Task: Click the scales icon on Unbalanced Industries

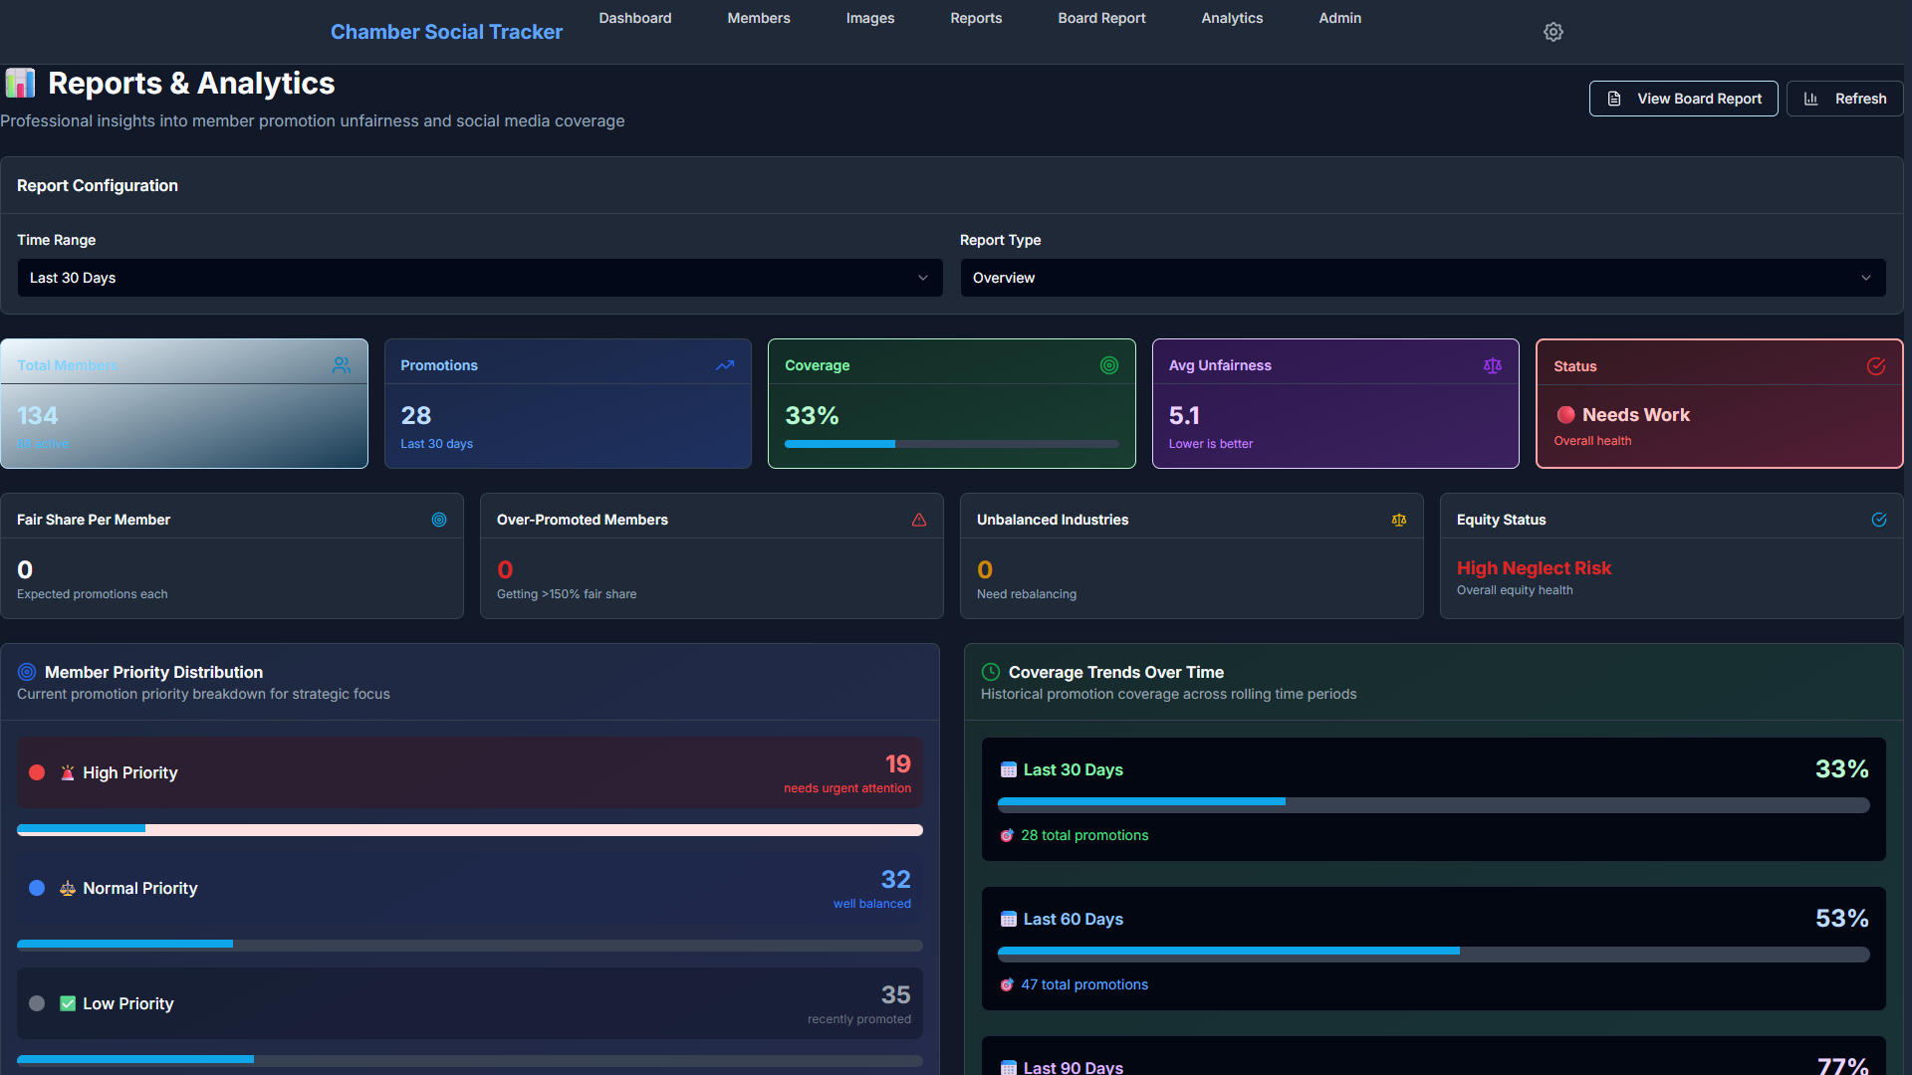Action: pyautogui.click(x=1398, y=520)
